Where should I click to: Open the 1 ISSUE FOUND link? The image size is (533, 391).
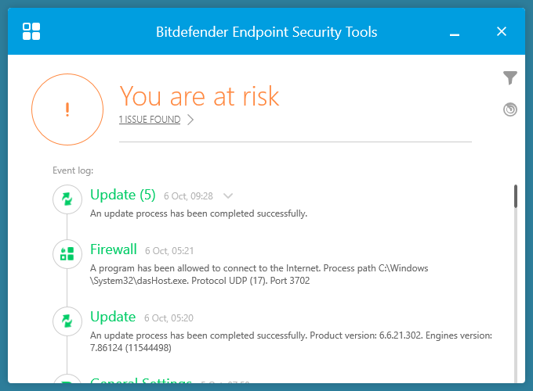pos(150,120)
